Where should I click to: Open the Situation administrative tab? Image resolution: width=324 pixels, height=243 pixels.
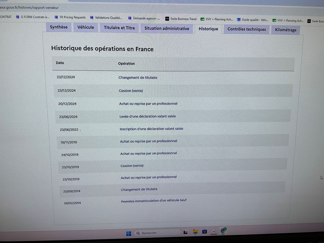(166, 28)
